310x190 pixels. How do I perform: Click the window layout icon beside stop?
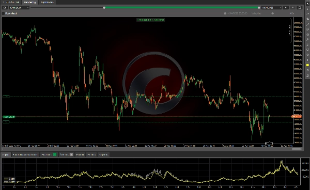pyautogui.click(x=299, y=8)
